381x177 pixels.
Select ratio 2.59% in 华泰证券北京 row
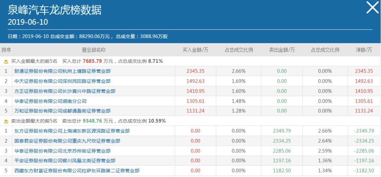tap(325, 151)
